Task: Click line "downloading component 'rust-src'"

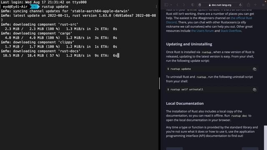Action: (x=40, y=24)
